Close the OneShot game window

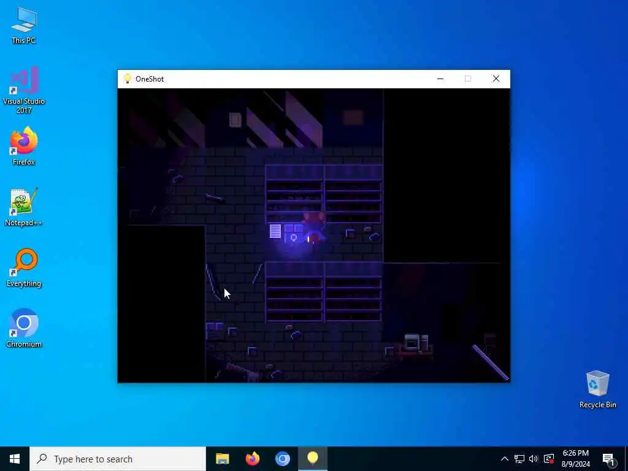(x=496, y=79)
